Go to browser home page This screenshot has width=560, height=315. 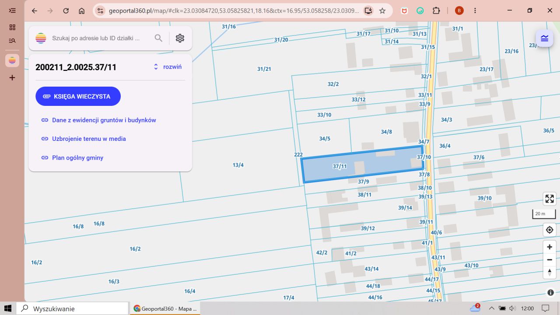point(82,10)
